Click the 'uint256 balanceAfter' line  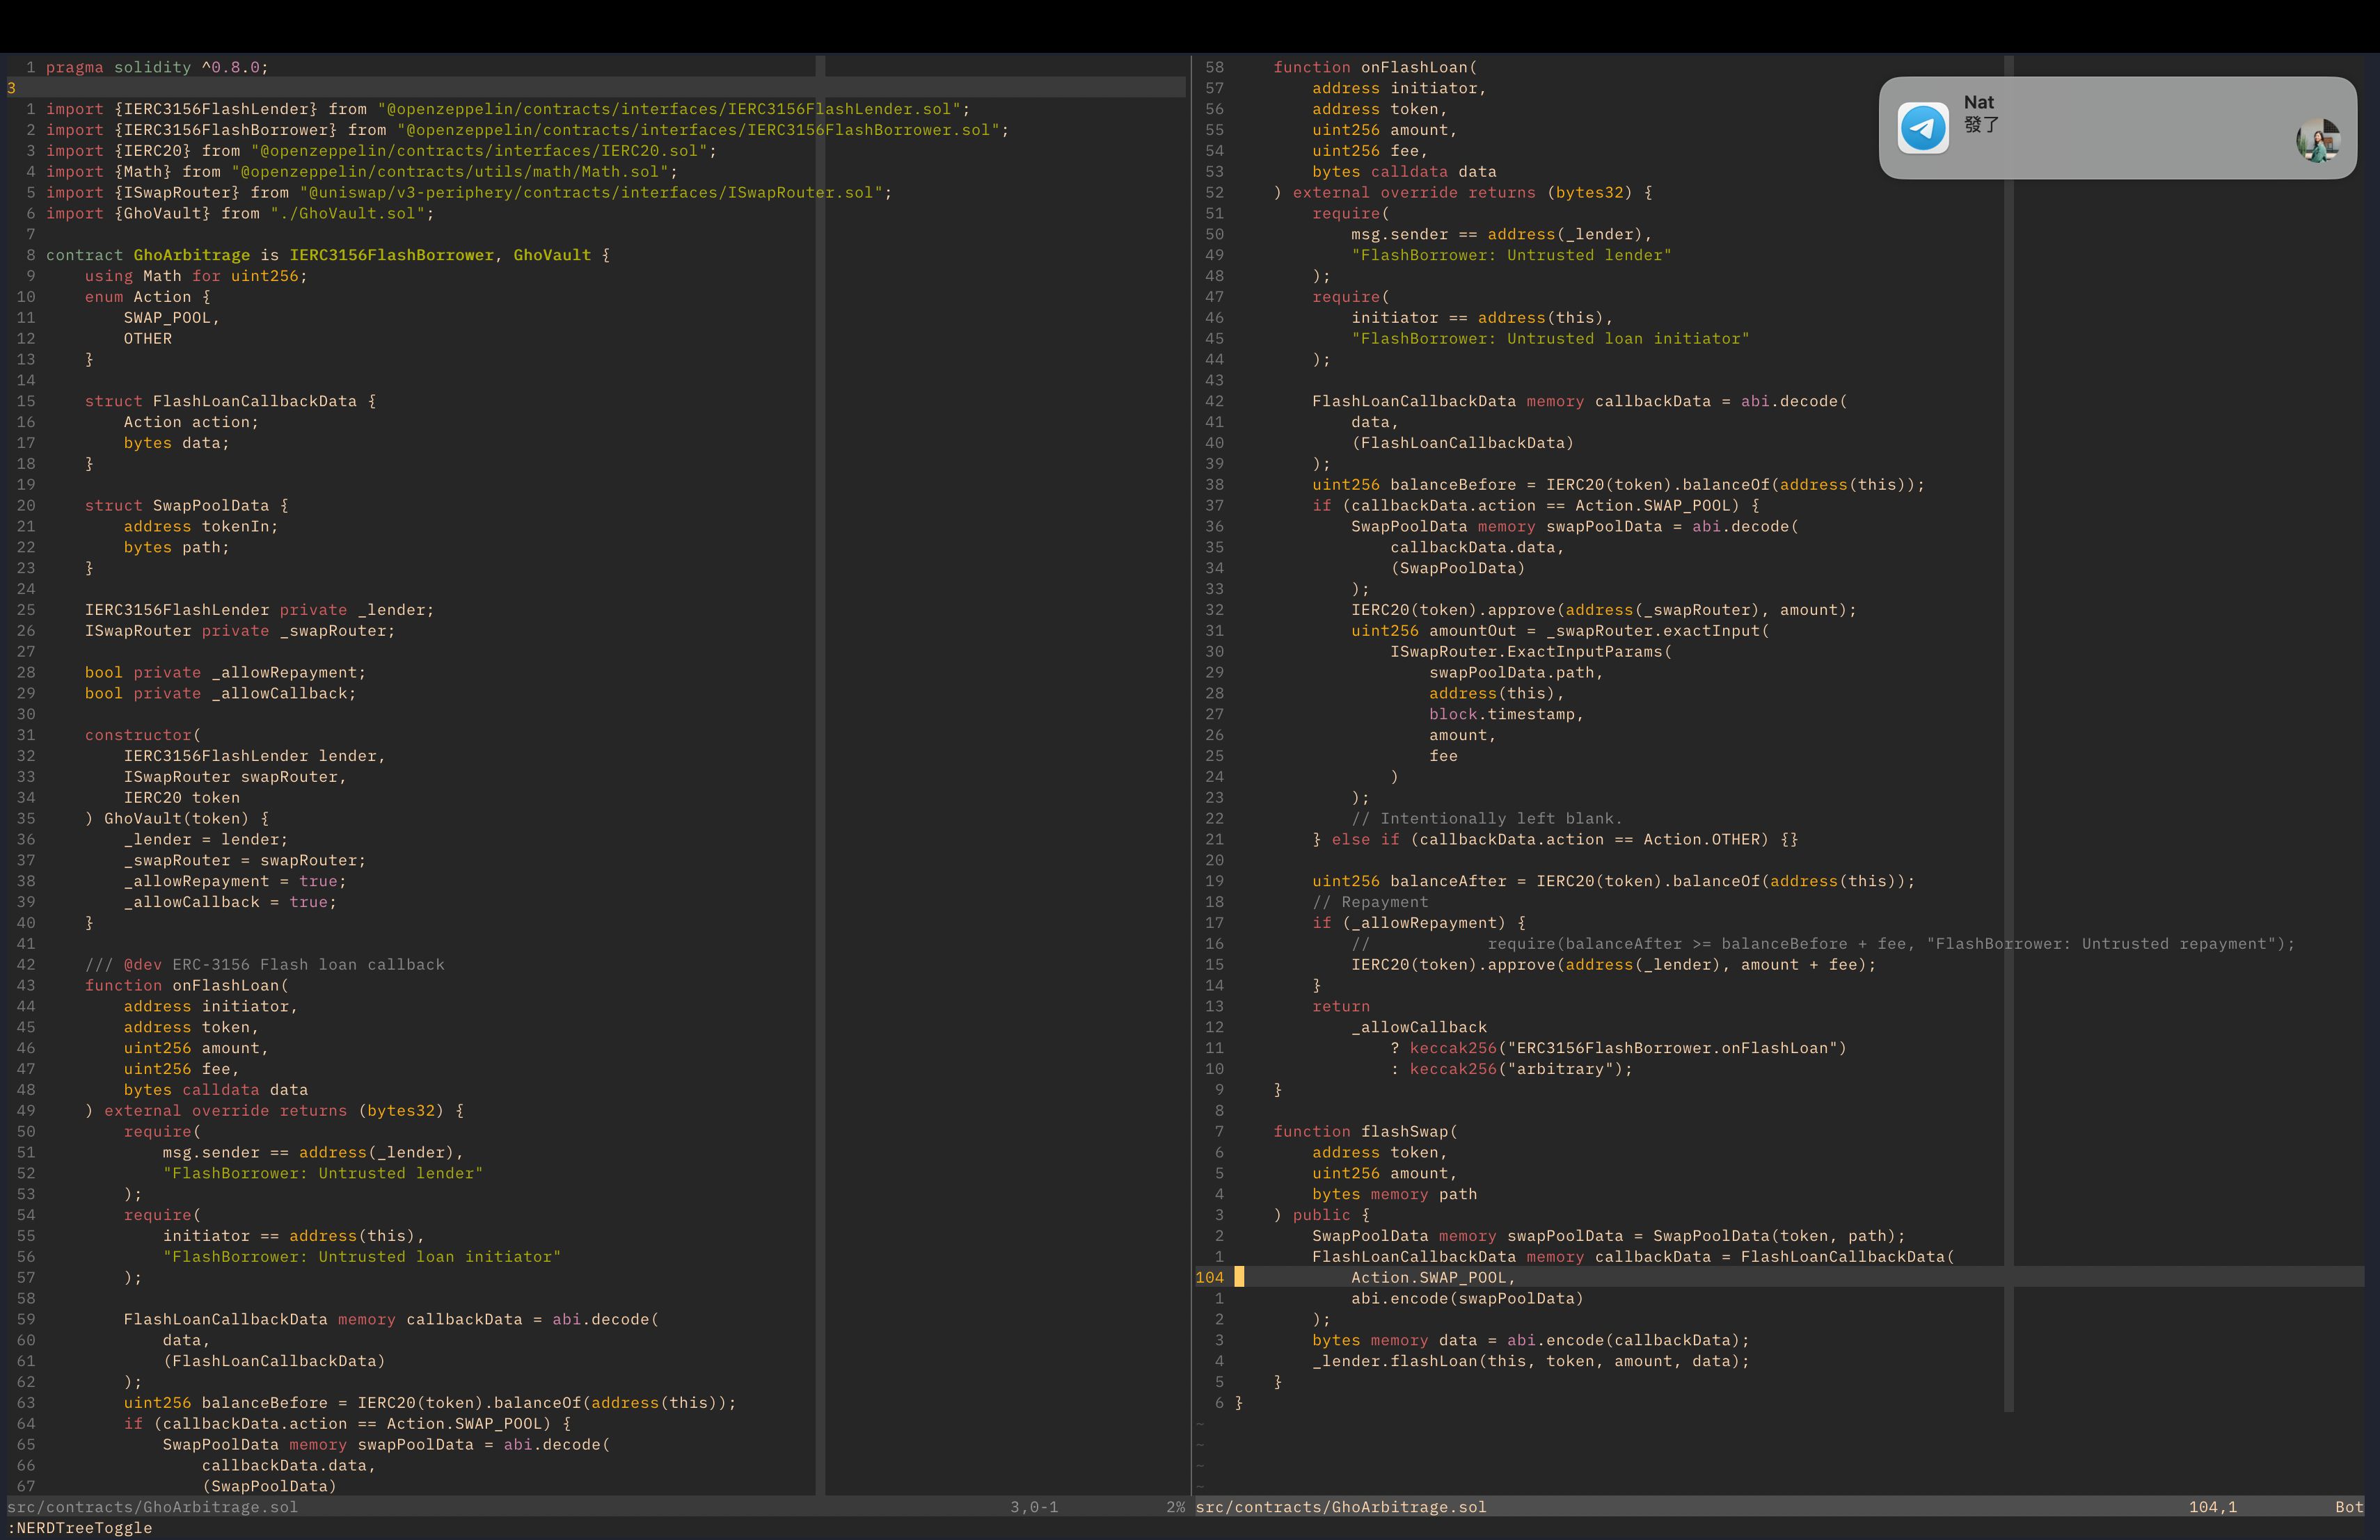point(1613,881)
